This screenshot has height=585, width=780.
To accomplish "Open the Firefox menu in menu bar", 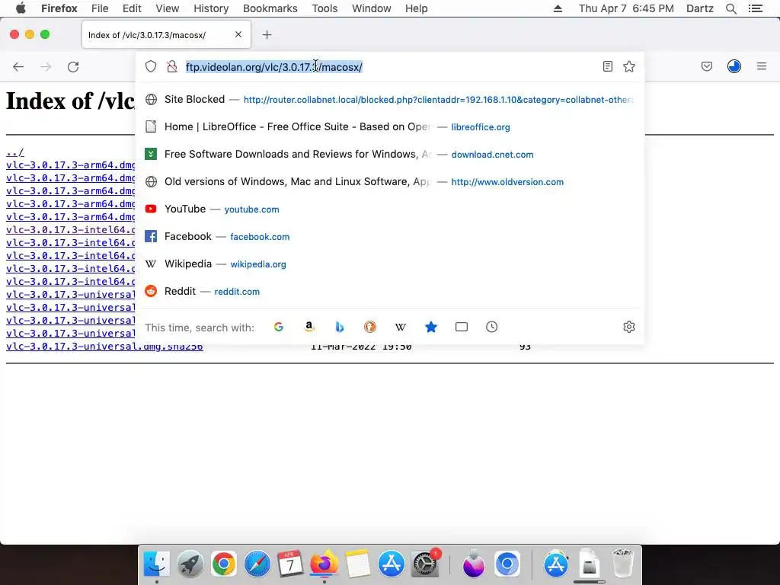I will point(59,8).
